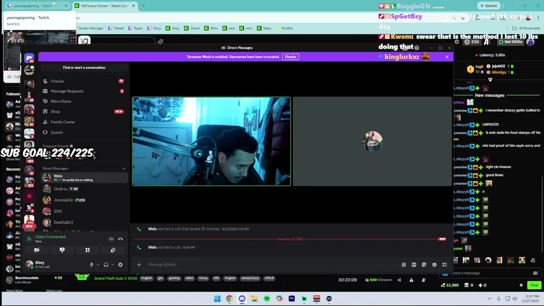Send a gift icon in message bar

(404, 264)
